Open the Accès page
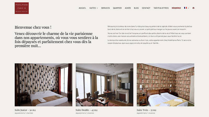 coord(128,8)
